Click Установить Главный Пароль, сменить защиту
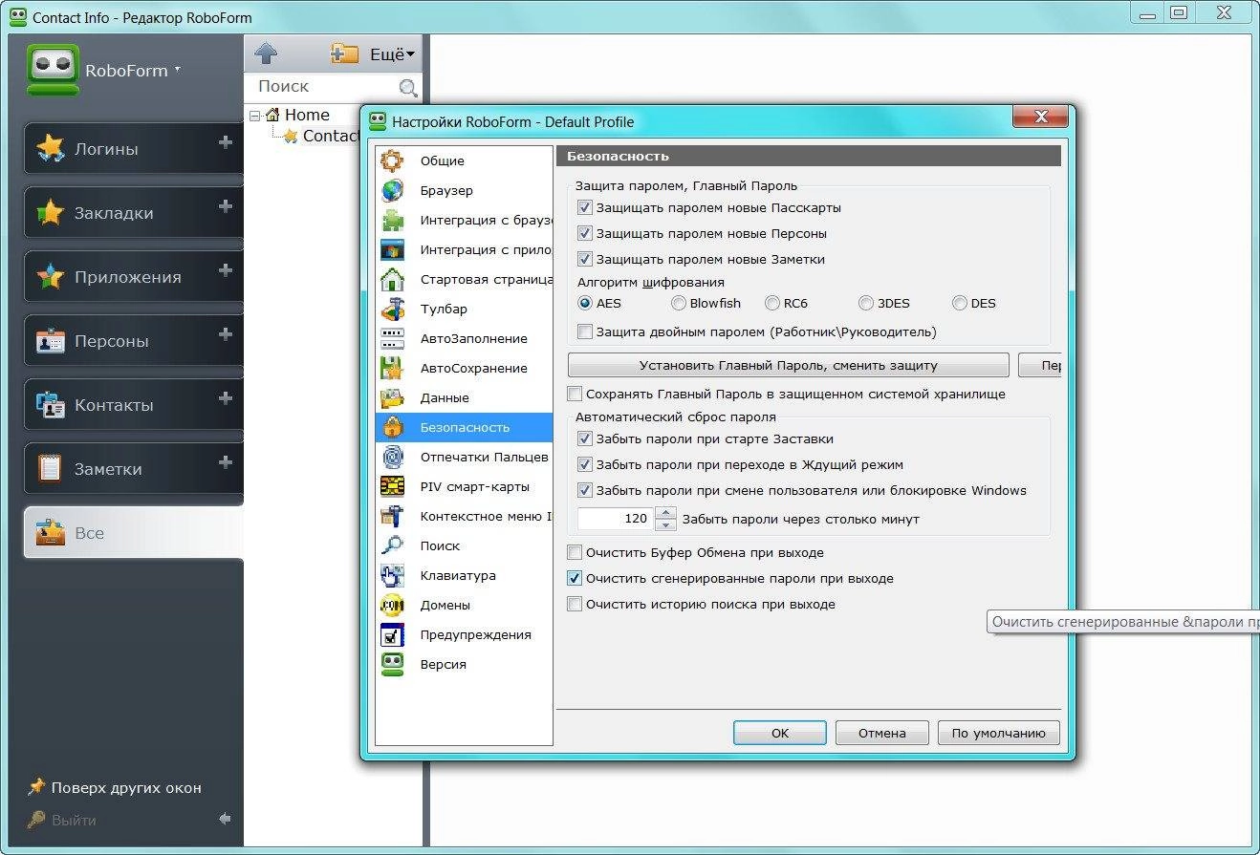 click(x=788, y=365)
